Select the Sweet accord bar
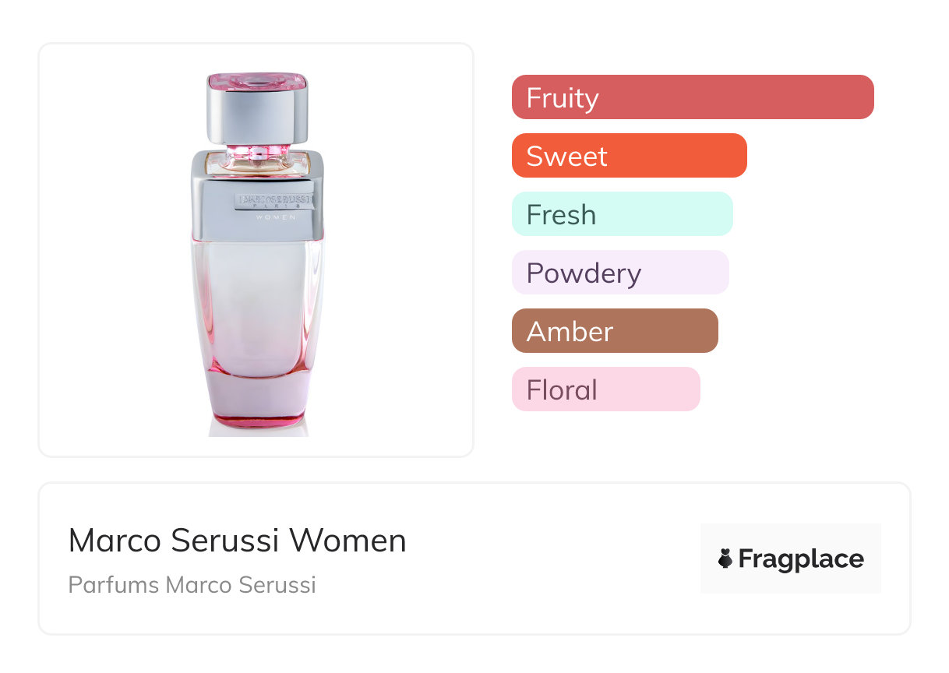The height and width of the screenshot is (673, 949). click(629, 156)
